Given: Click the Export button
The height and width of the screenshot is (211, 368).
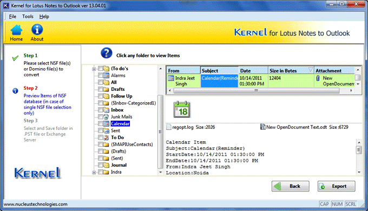Looking at the screenshot, I should pos(336,186).
